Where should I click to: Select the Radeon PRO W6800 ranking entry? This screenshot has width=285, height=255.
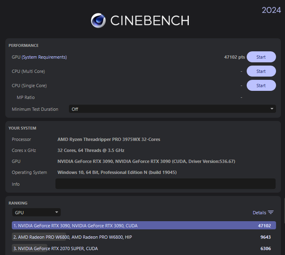point(144,237)
